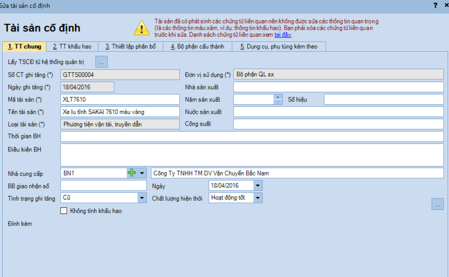Switch to the 2. TT khấu hao tab
Viewport: 449px width, 277px height.
point(72,47)
